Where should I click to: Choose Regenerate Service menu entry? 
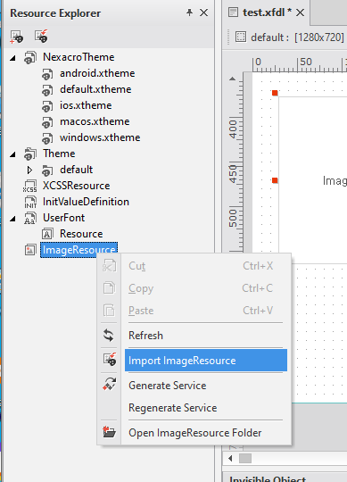[x=206, y=408]
